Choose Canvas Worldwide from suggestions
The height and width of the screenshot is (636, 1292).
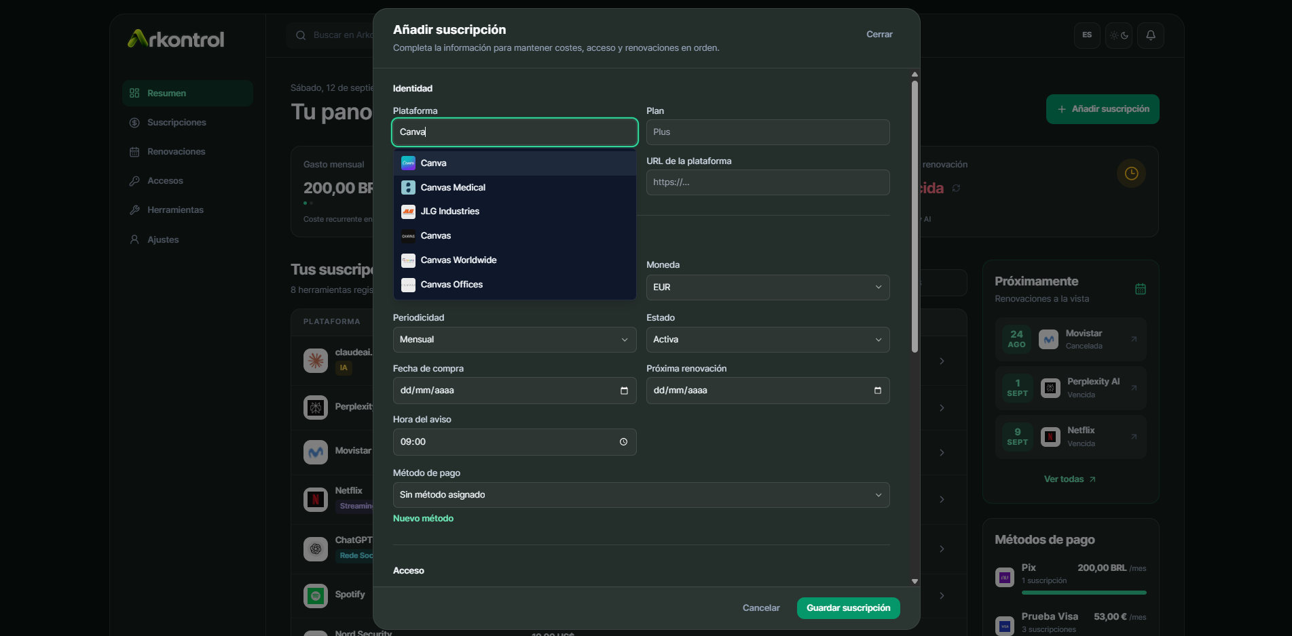[515, 260]
